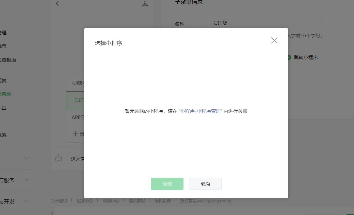
Task: Close the 选择小程序 dialog
Action: (x=274, y=40)
